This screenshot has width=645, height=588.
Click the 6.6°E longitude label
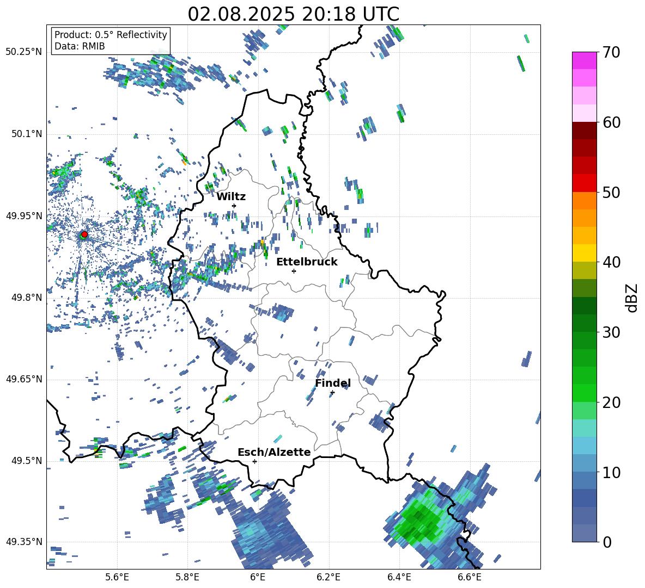(x=470, y=577)
